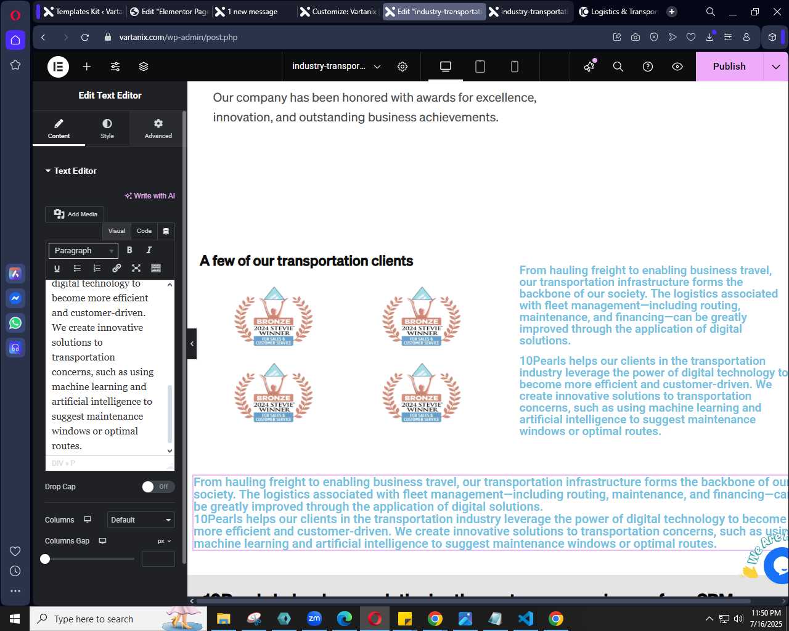The image size is (789, 631).
Task: Open the Columns Default dropdown
Action: [x=141, y=520]
